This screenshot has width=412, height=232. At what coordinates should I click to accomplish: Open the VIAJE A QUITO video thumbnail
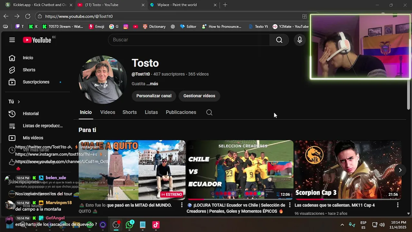[x=132, y=170]
